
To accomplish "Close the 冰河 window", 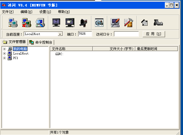I will (x=177, y=5).
